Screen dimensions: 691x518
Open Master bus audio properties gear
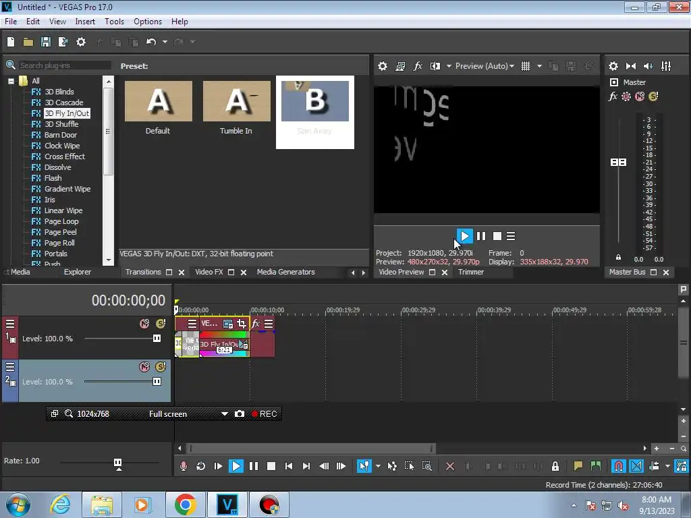click(613, 66)
